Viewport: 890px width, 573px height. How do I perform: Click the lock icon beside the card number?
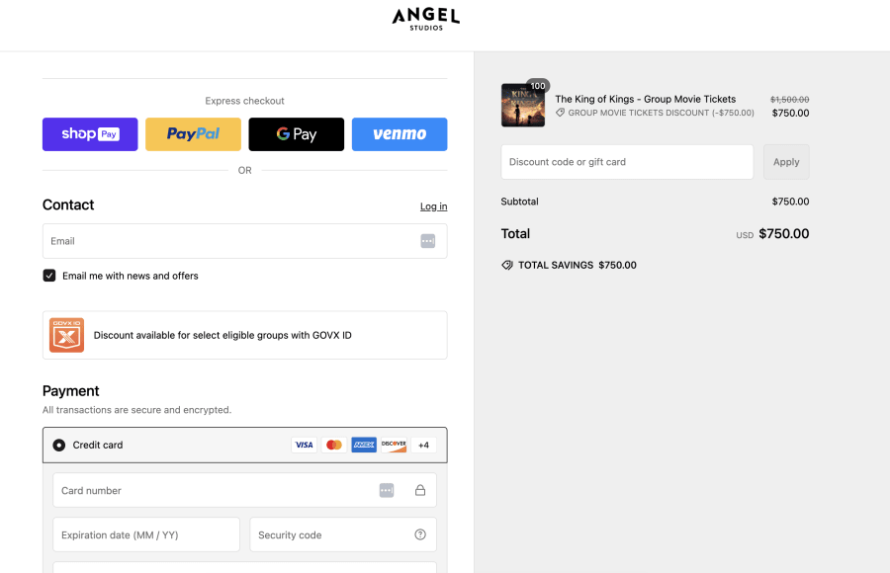[421, 490]
